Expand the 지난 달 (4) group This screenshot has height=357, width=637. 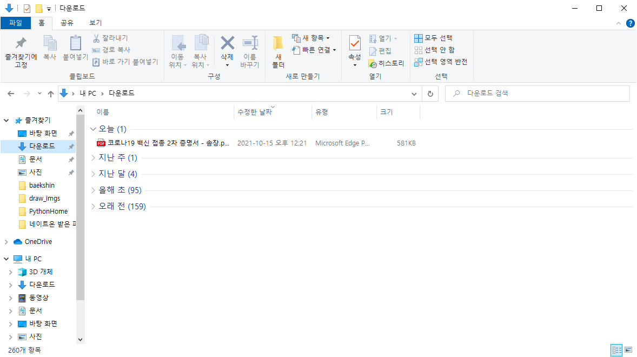[x=93, y=174]
